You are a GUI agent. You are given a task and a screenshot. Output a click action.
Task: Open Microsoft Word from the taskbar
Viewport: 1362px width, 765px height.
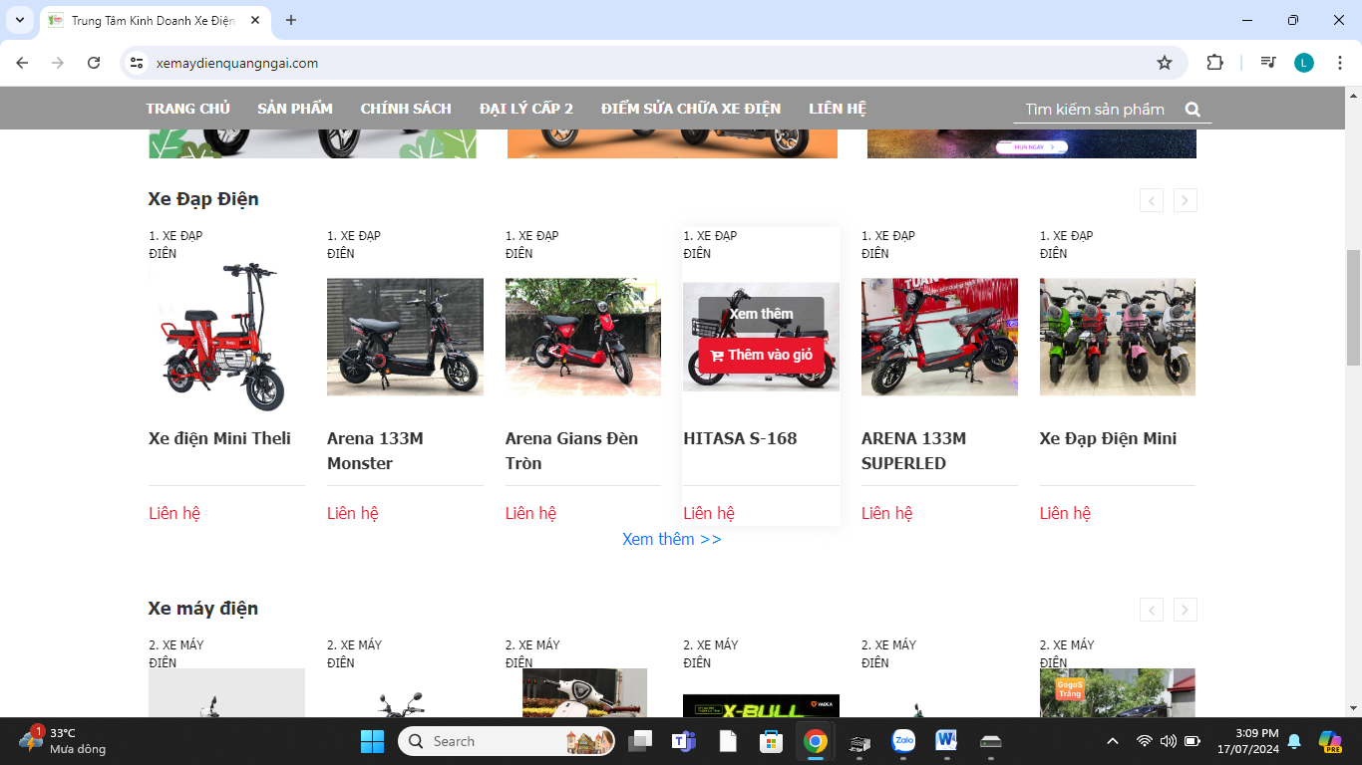(x=946, y=741)
